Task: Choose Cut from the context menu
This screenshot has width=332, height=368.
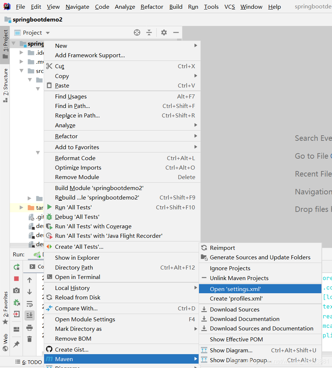Action: click(122, 66)
